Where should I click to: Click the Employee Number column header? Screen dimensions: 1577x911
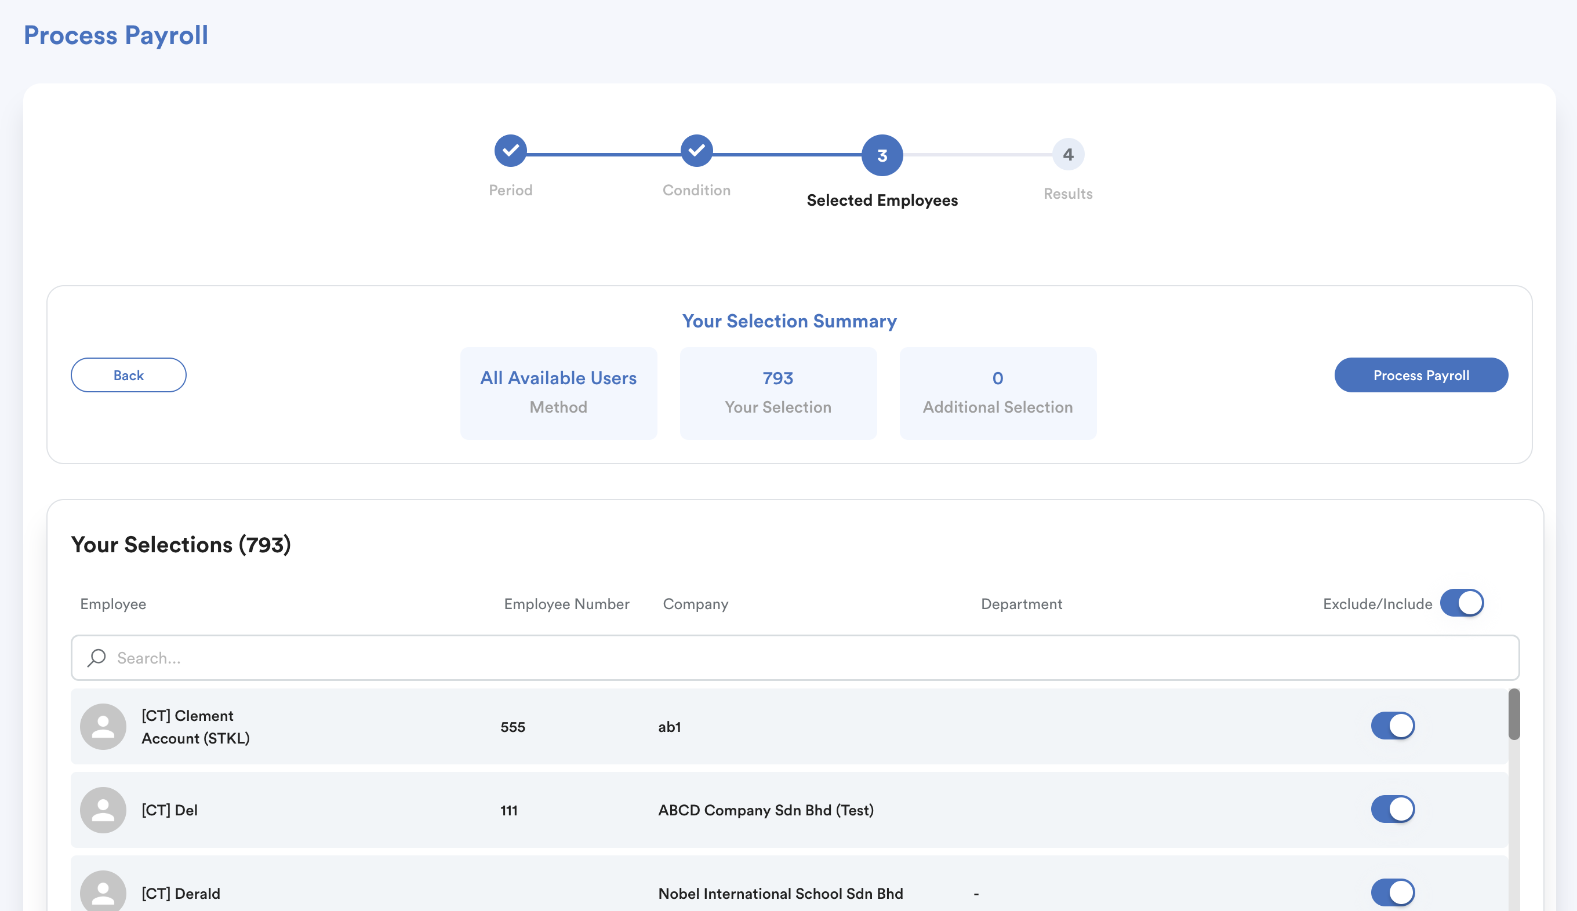566,604
